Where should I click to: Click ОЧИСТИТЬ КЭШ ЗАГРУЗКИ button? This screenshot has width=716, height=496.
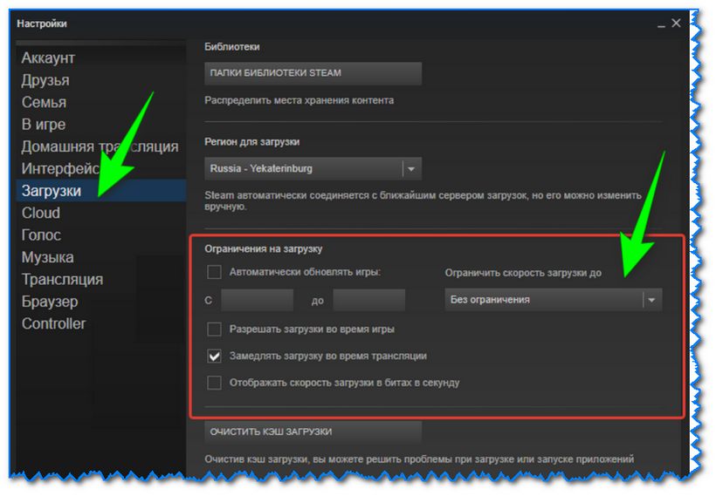(313, 431)
